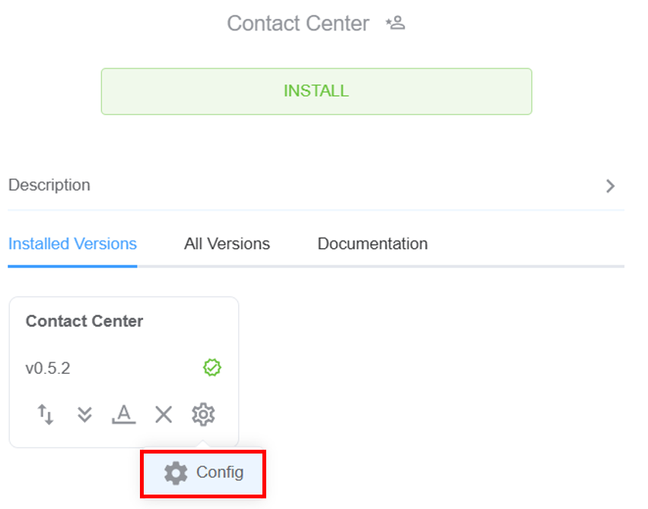Click the Description row label
Viewport: 648px width, 509px height.
tap(49, 185)
